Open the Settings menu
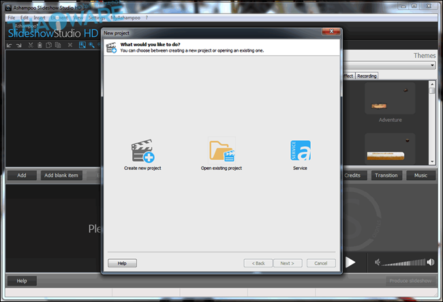 [x=97, y=18]
